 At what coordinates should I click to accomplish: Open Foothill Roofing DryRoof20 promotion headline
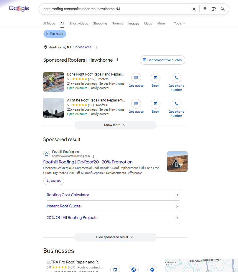88,162
